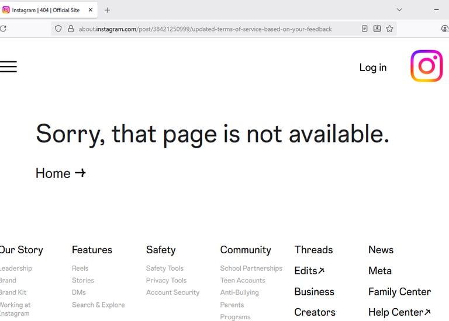This screenshot has height=321, width=449.
Task: Toggle reader view icon
Action: [x=364, y=29]
